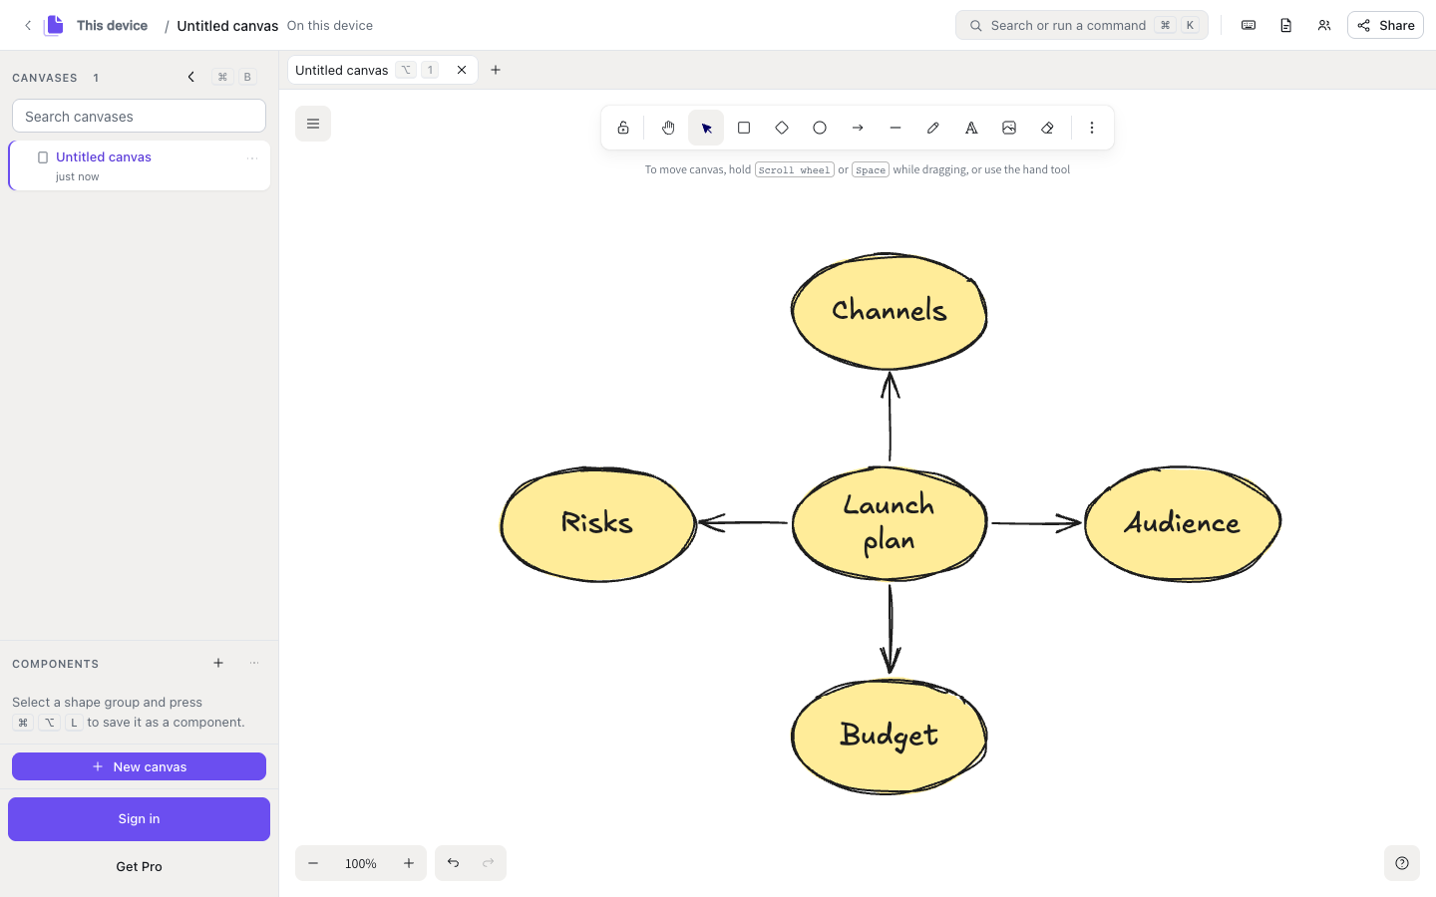The height and width of the screenshot is (897, 1436).
Task: Open Untitled canvas in the sidebar list
Action: [140, 165]
